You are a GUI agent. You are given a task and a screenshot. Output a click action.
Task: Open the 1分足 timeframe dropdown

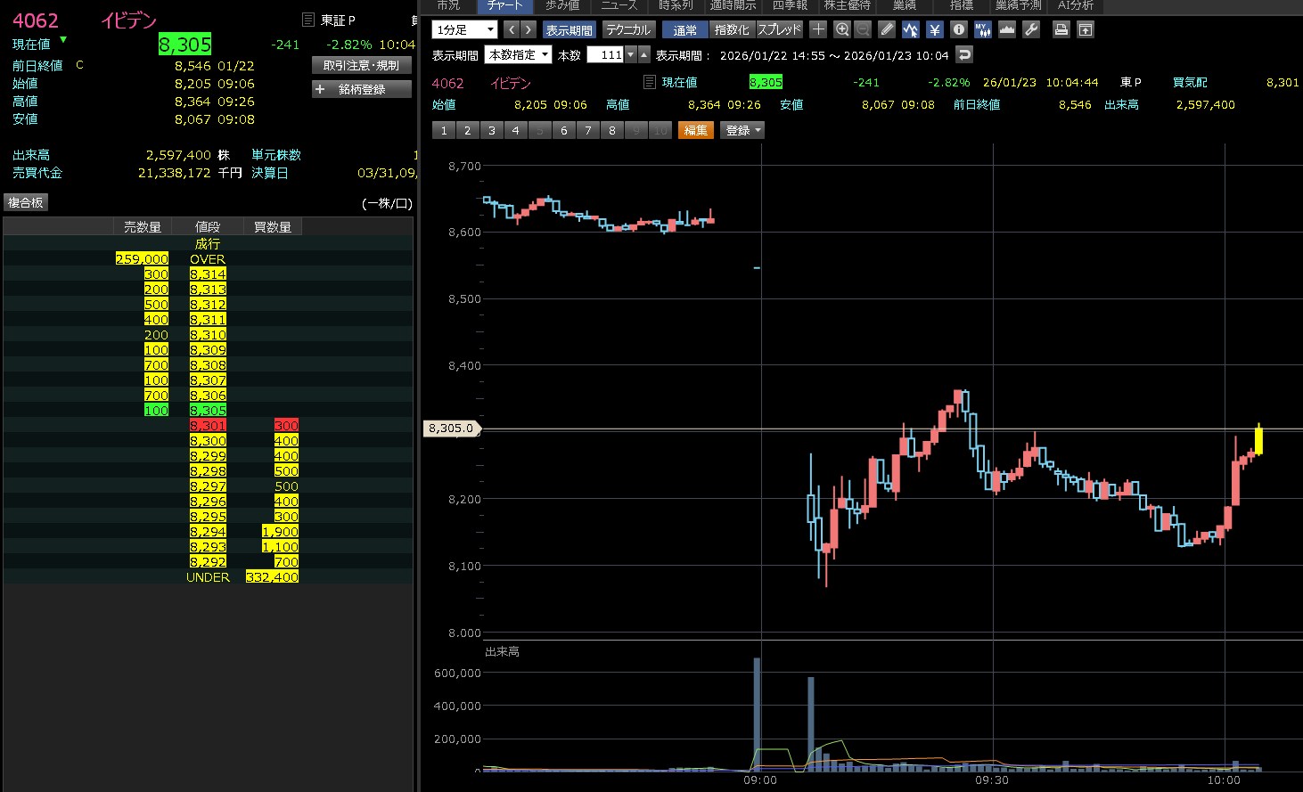(464, 29)
